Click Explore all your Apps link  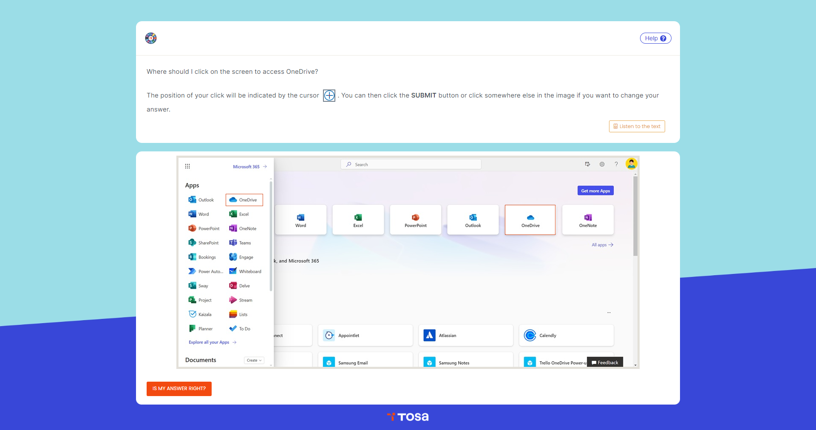click(212, 342)
